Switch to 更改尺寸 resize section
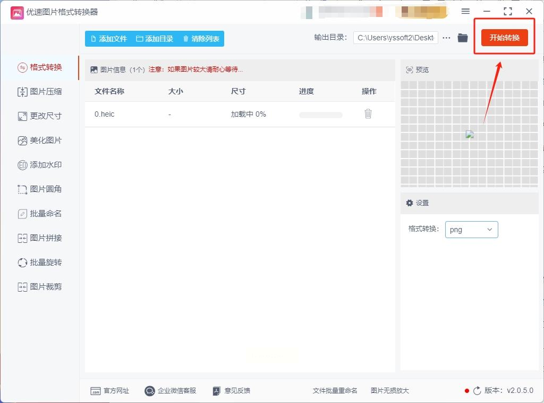 pos(39,116)
